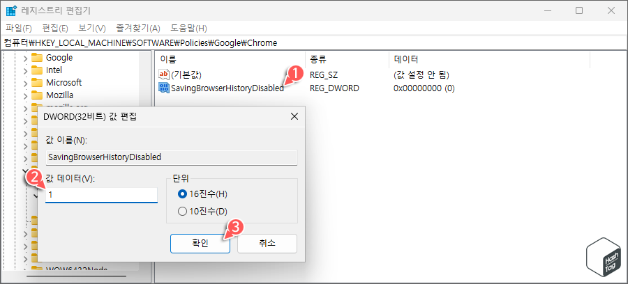
Task: Click the (값 설정 안 됨) data cell
Action: [x=421, y=74]
